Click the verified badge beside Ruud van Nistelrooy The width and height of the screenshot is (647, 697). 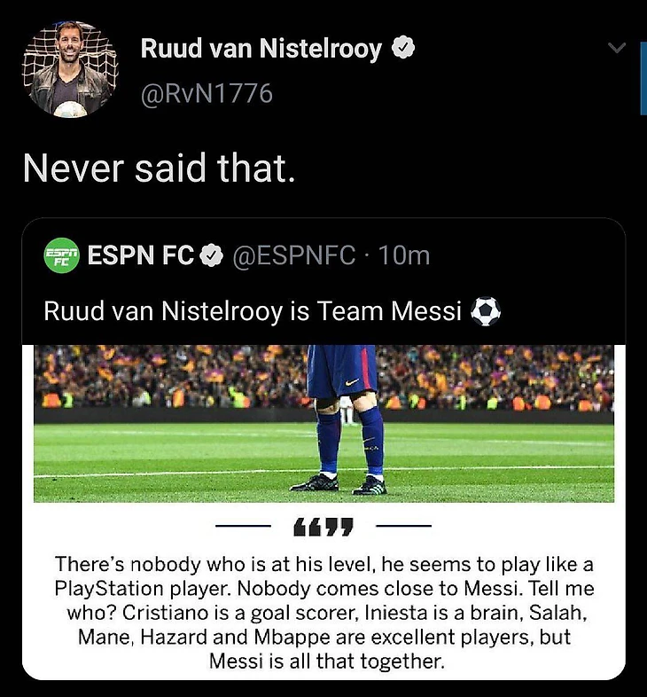coord(403,48)
